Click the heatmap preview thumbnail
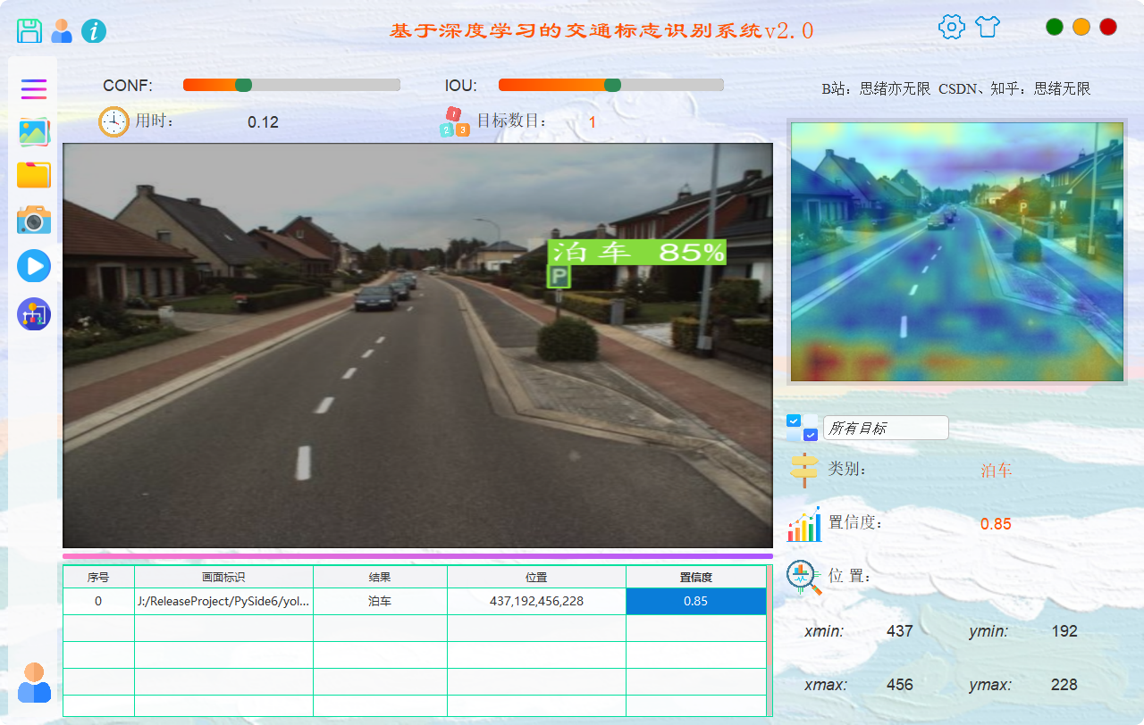Image resolution: width=1144 pixels, height=725 pixels. tap(956, 252)
